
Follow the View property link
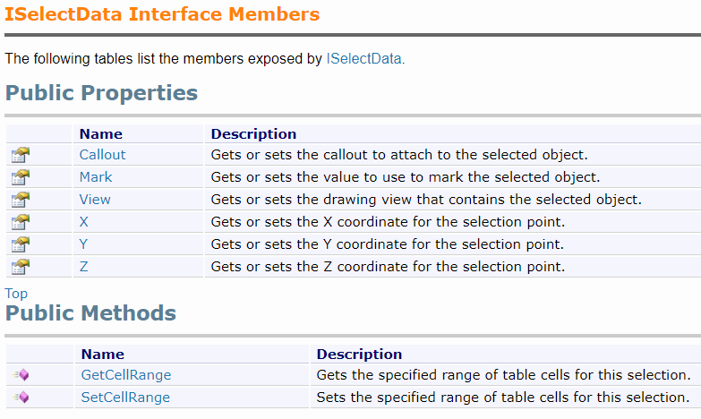pyautogui.click(x=95, y=200)
